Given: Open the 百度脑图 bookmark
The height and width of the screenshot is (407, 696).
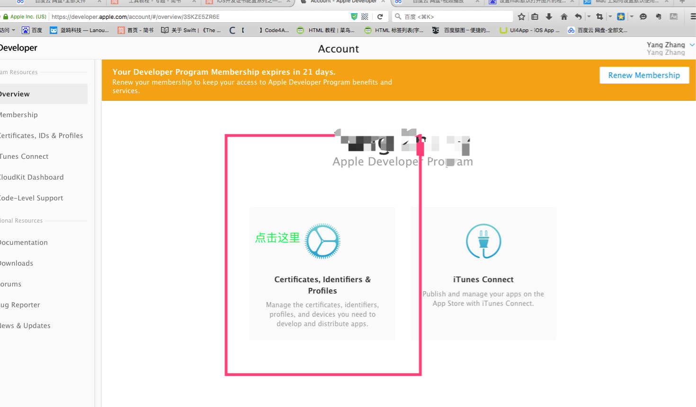Looking at the screenshot, I should 461,30.
